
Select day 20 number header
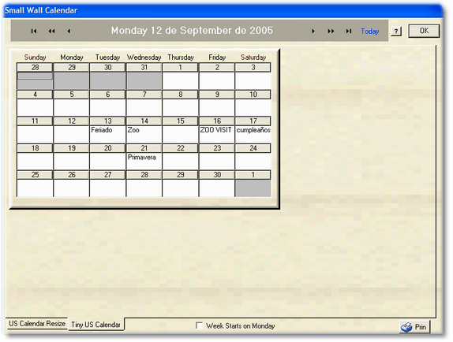pyautogui.click(x=107, y=148)
